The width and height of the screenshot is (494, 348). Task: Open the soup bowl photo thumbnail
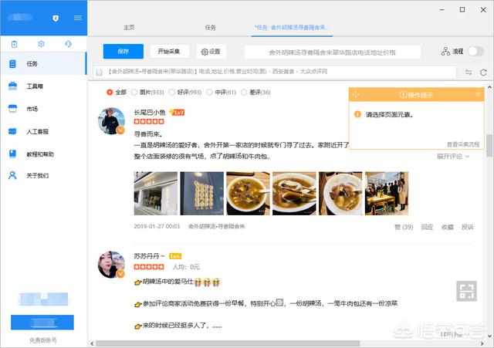click(x=248, y=193)
